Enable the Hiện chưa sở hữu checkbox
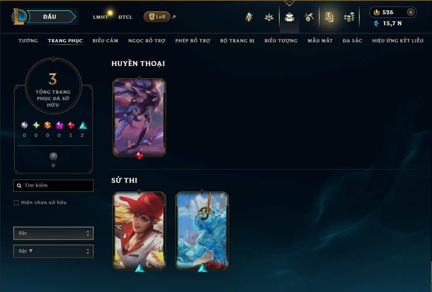Viewport: 432px width, 292px height. pyautogui.click(x=16, y=203)
